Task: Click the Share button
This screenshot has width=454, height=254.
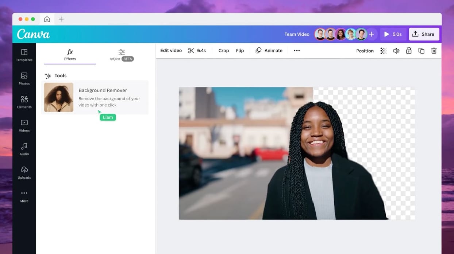Action: (x=424, y=34)
